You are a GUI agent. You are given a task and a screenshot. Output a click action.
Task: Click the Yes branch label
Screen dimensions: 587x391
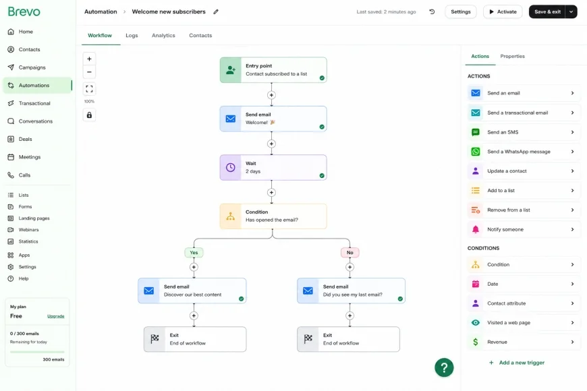pos(194,253)
